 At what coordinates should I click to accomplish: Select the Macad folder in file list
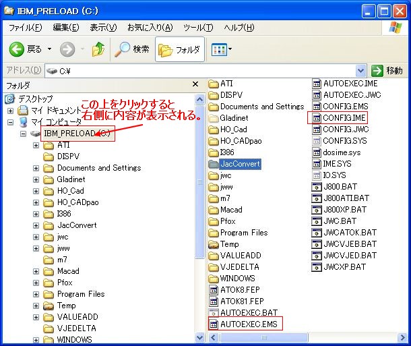tap(231, 210)
